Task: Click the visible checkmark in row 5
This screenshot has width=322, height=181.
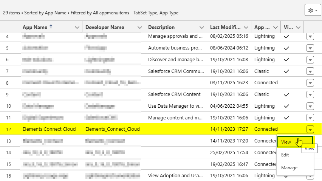Action: tap(286, 48)
